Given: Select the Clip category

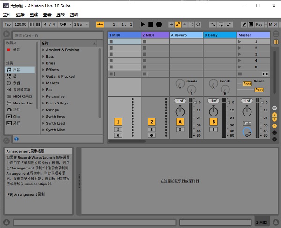Looking at the screenshot, I should (20, 117).
